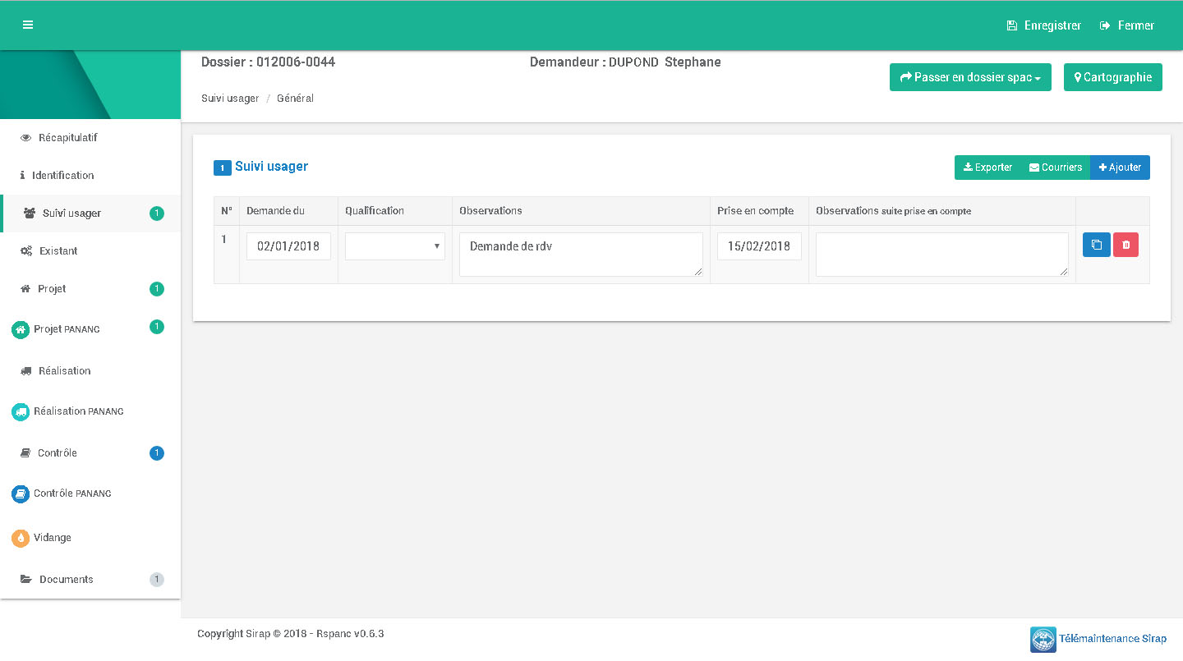Image resolution: width=1183 pixels, height=661 pixels.
Task: Click the book icon beside Contrôle
Action: [25, 453]
